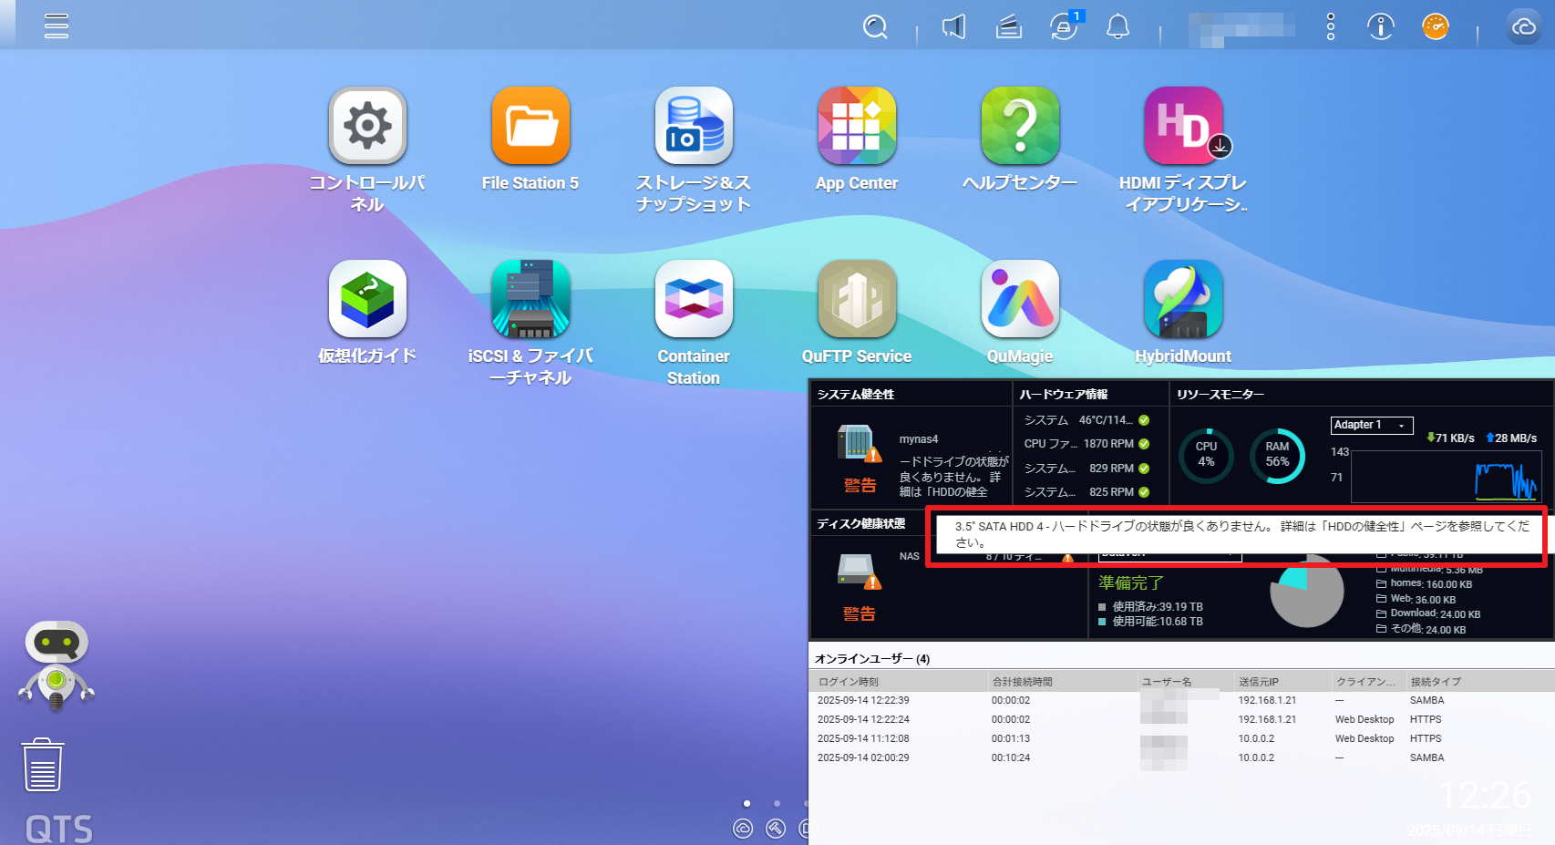This screenshot has height=845, width=1555.
Task: Open Resource Monitor (リソースモニター) header
Action: pyautogui.click(x=1220, y=395)
